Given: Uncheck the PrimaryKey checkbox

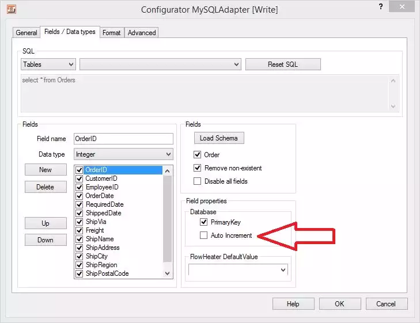Looking at the screenshot, I should coord(203,222).
